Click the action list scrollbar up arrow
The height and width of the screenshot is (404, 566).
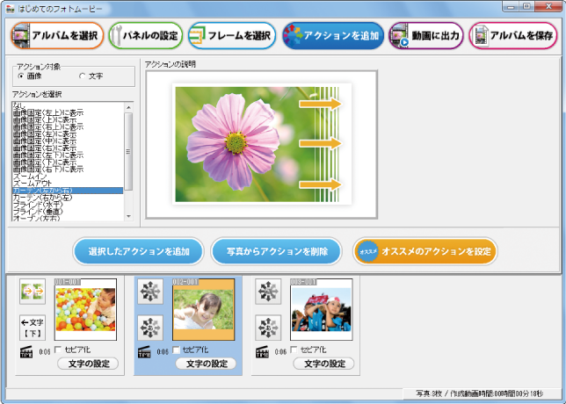[129, 106]
